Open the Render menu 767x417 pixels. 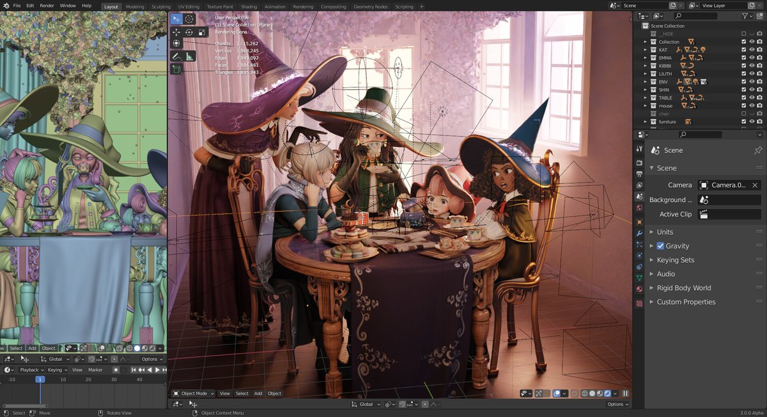click(47, 6)
